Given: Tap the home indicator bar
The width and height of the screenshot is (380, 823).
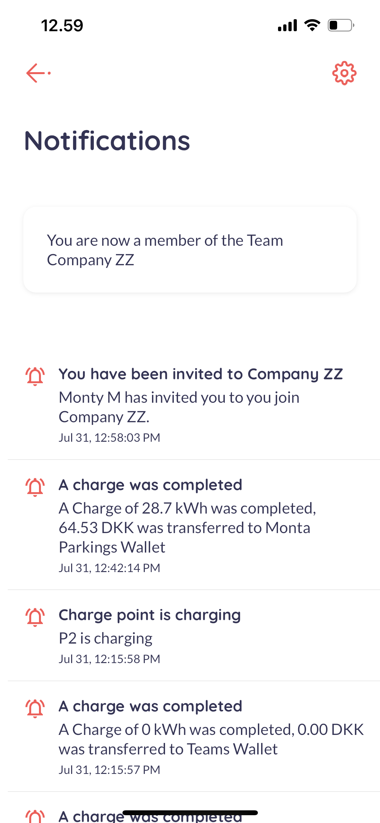Looking at the screenshot, I should (190, 813).
